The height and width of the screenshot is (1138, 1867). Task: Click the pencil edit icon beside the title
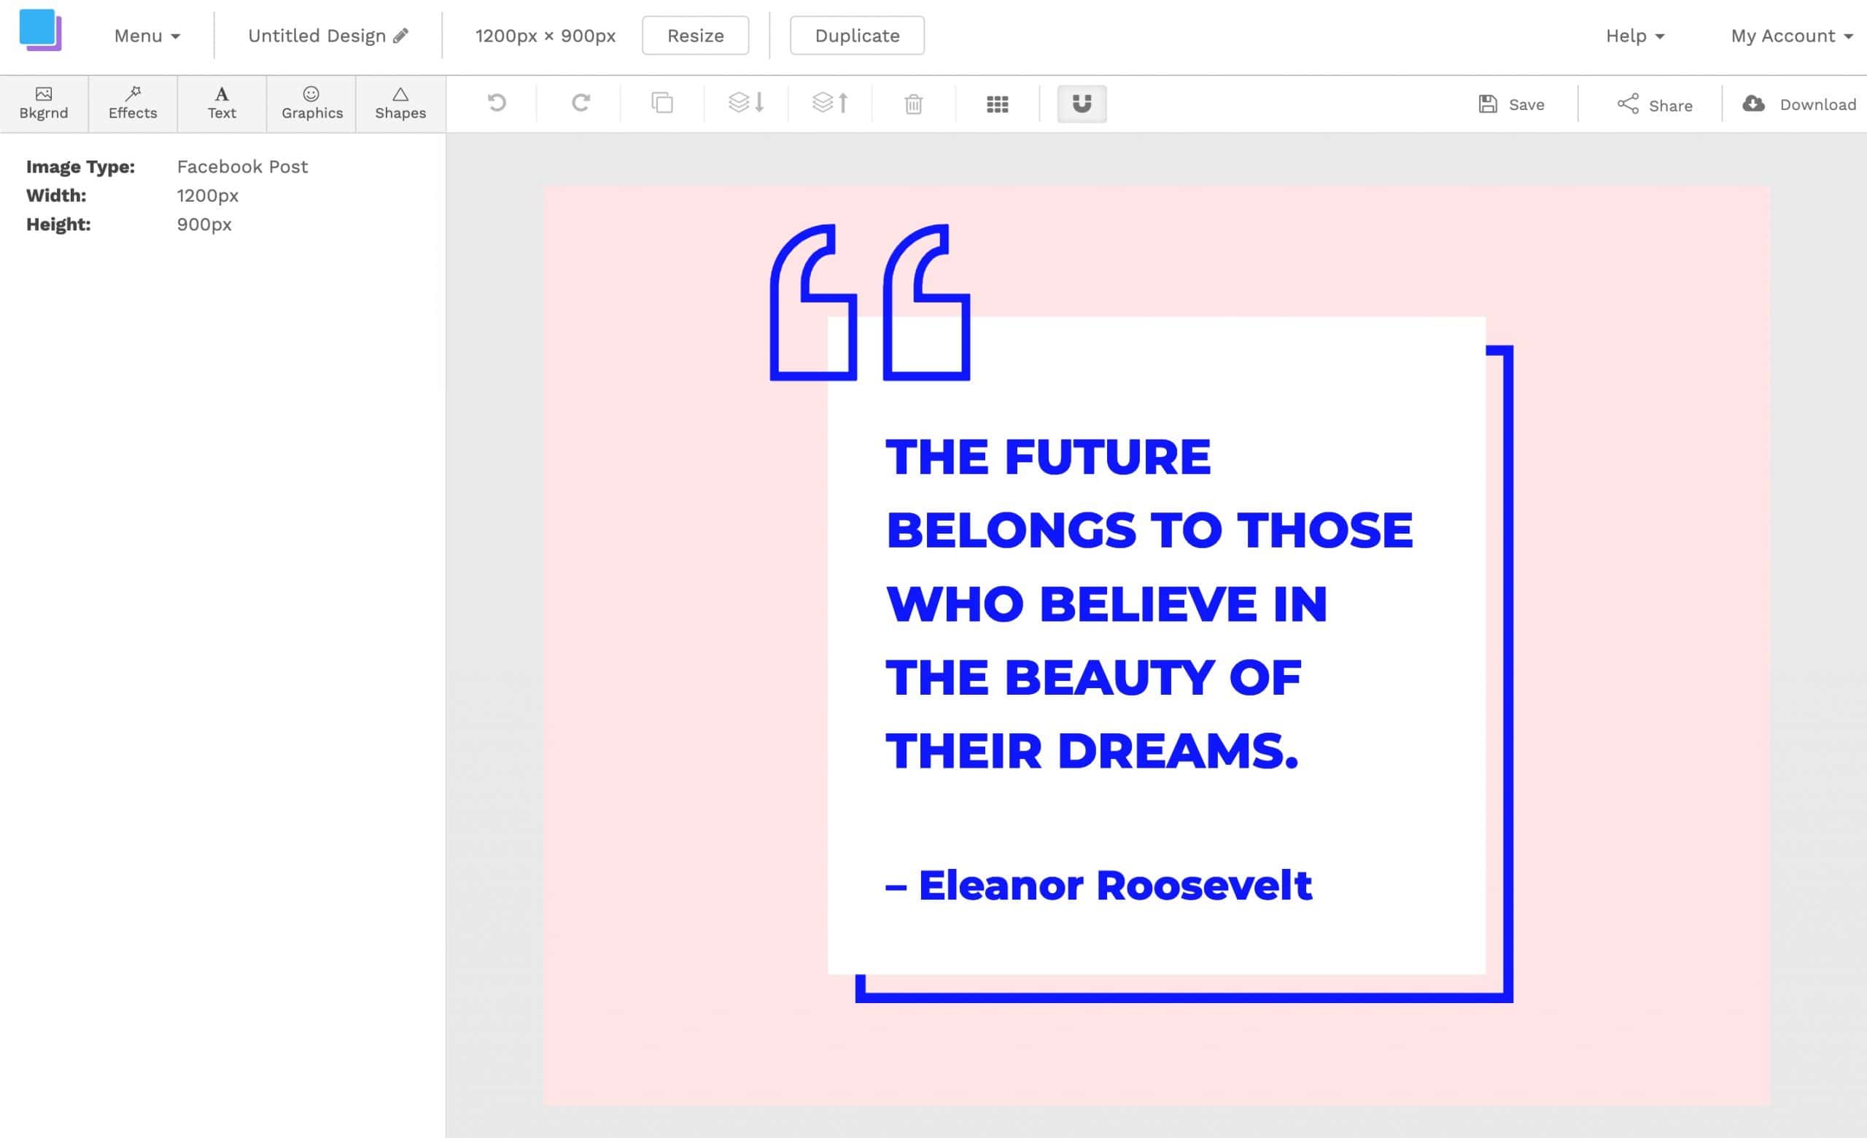point(401,36)
